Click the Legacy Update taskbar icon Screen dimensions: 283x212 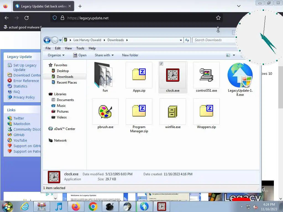pyautogui.click(x=144, y=206)
